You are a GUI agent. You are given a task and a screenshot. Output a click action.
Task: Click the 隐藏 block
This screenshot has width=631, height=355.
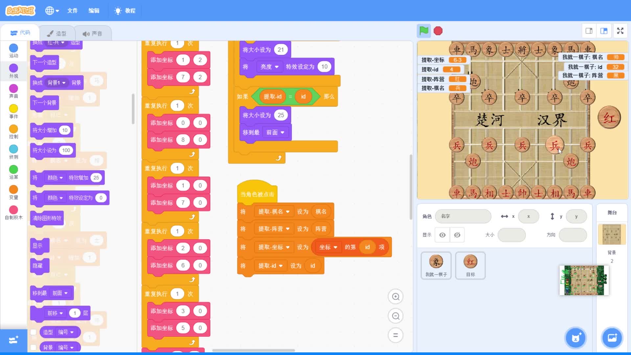coord(39,266)
